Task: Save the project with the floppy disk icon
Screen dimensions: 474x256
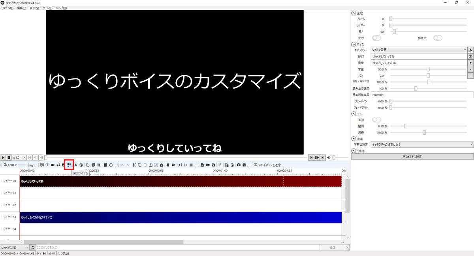Action: 213,165
